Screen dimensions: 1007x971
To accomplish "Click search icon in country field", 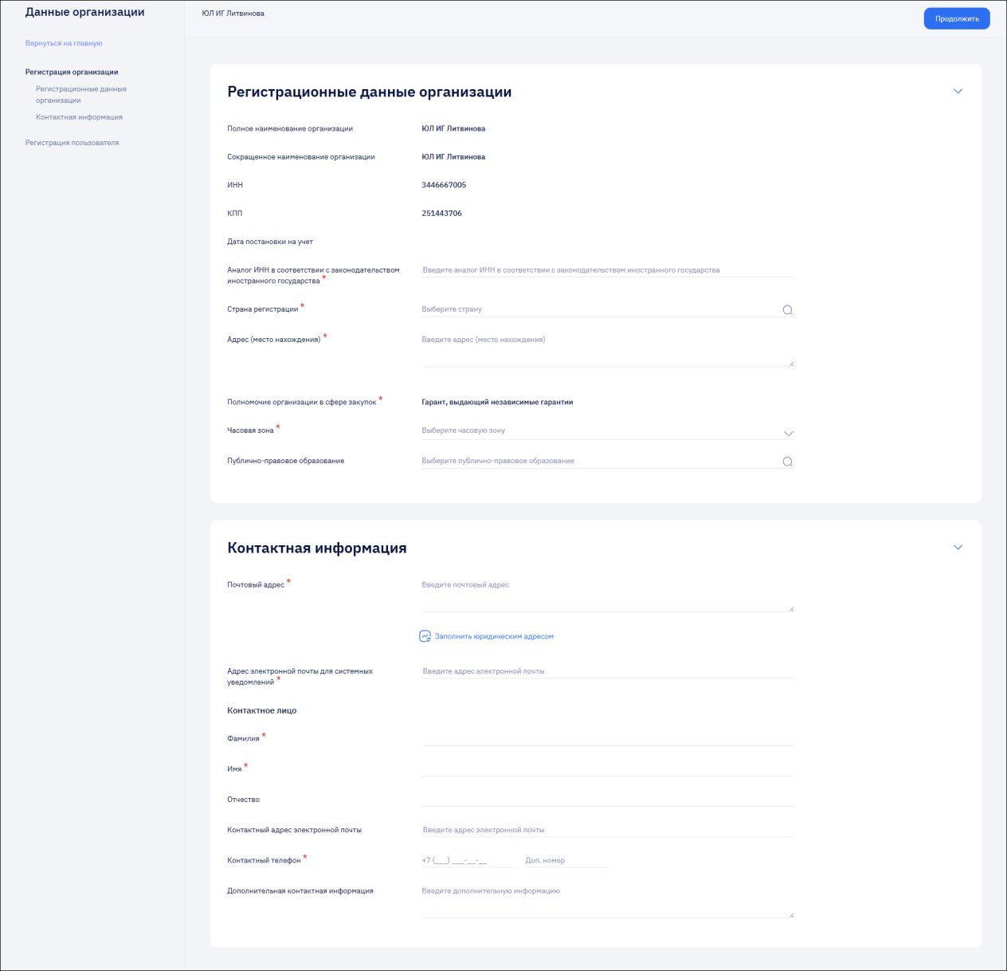I will tap(787, 310).
